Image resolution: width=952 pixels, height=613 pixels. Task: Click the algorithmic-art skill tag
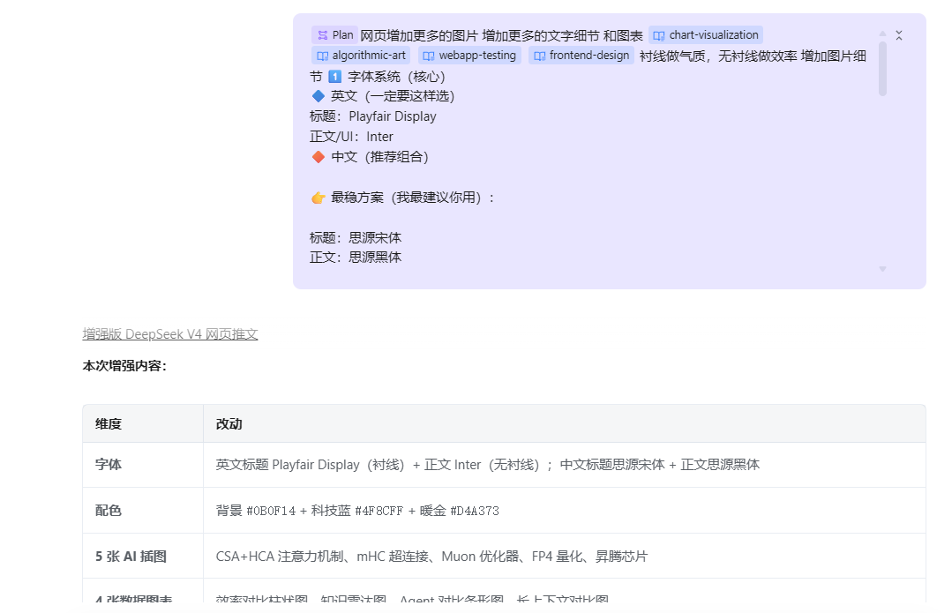click(361, 56)
